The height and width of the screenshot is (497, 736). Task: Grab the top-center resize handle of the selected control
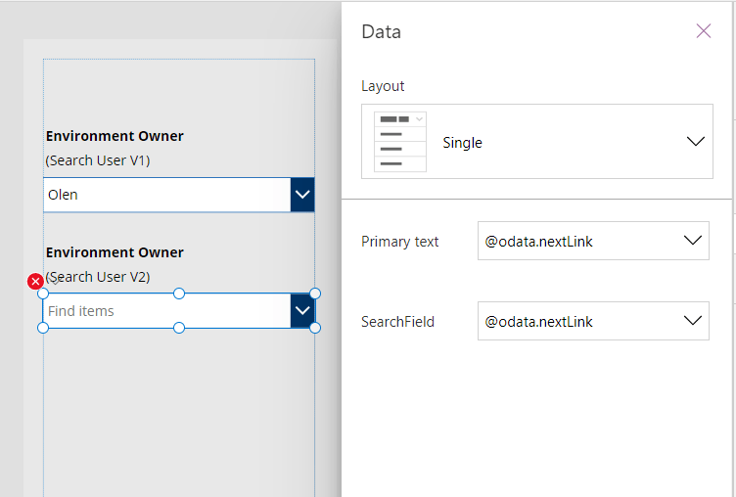(x=179, y=294)
